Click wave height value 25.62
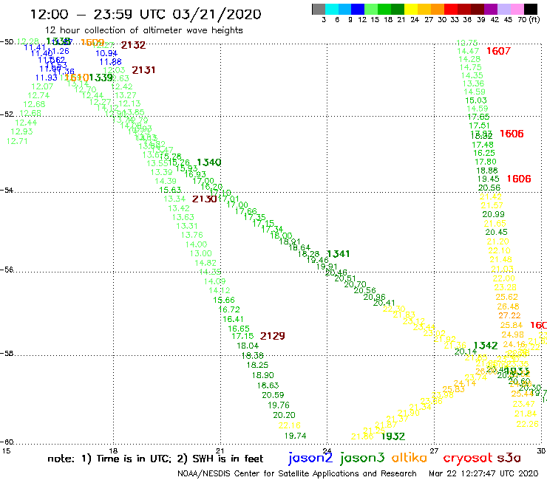Viewport: 547px width, 480px height. (506, 297)
